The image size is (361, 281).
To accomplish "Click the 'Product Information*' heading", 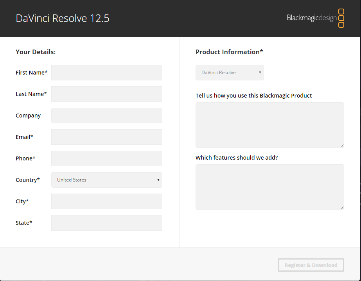I will [229, 52].
